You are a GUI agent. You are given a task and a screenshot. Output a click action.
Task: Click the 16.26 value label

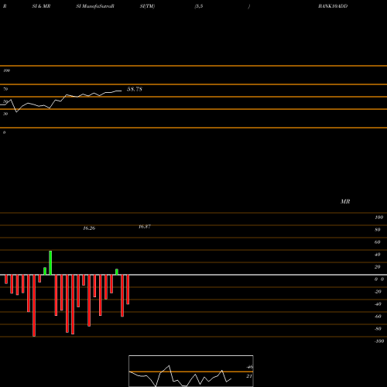click(89, 228)
